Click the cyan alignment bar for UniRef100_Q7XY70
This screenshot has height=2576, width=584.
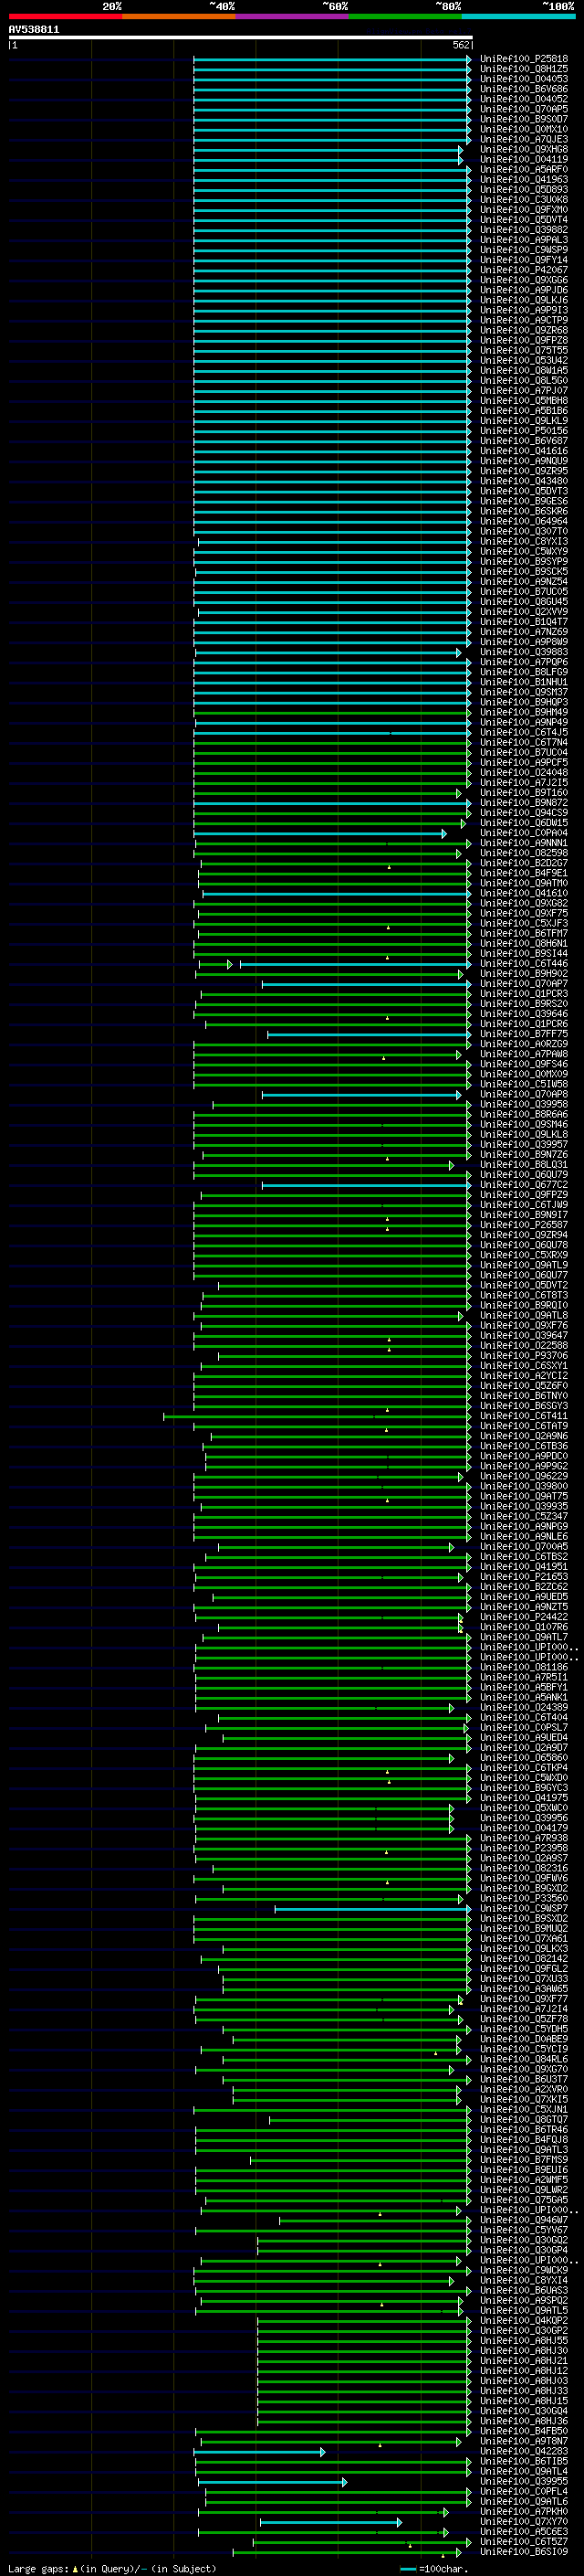coord(331,2522)
